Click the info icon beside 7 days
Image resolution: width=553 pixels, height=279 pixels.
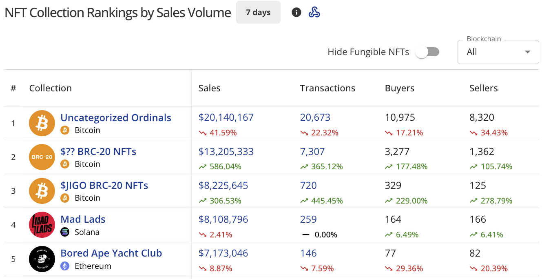coord(296,12)
